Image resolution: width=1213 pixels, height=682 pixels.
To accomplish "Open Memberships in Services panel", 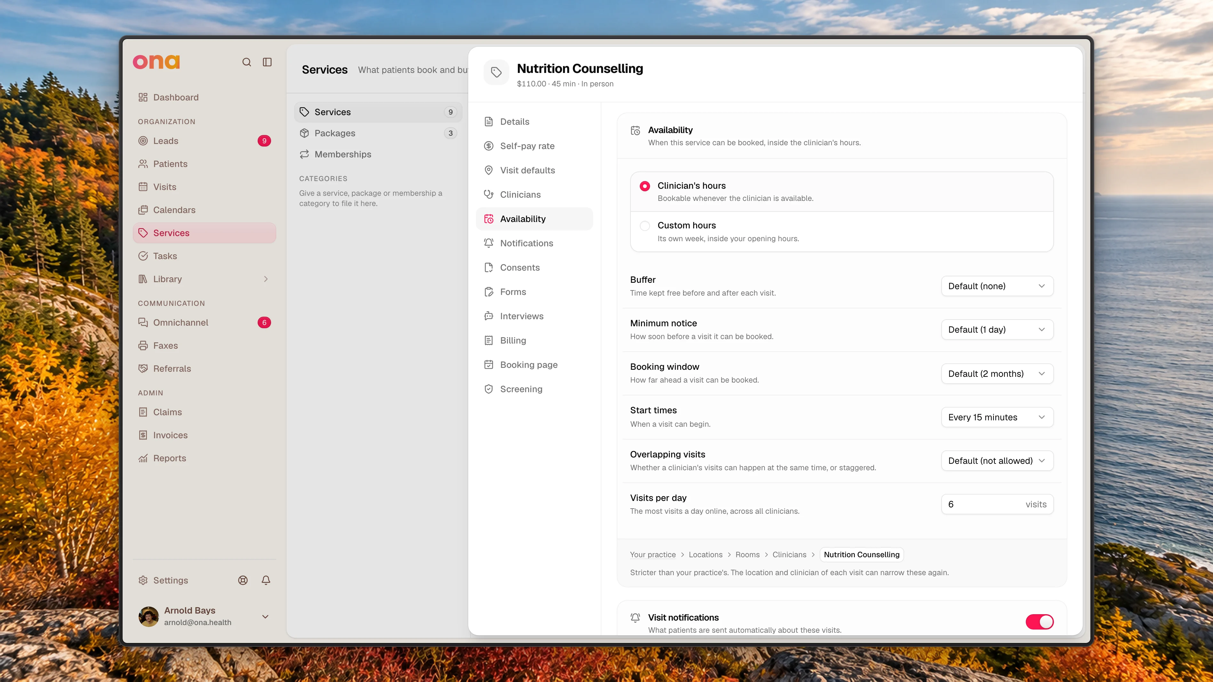I will tap(378, 155).
